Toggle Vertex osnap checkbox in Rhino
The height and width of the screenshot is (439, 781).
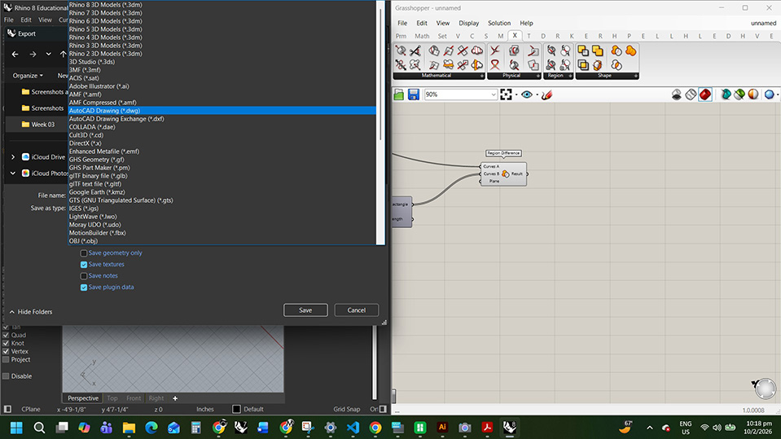[x=6, y=351]
